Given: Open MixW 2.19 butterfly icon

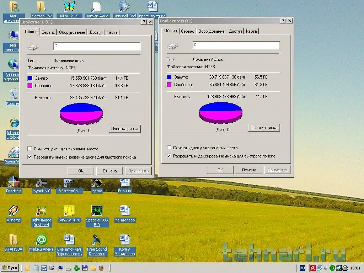Looking at the screenshot, I should [69, 7].
